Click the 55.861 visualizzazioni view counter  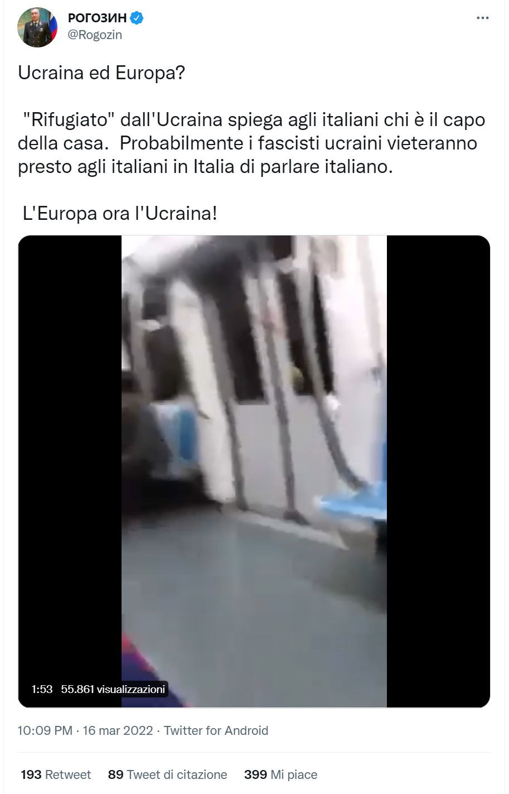point(113,689)
